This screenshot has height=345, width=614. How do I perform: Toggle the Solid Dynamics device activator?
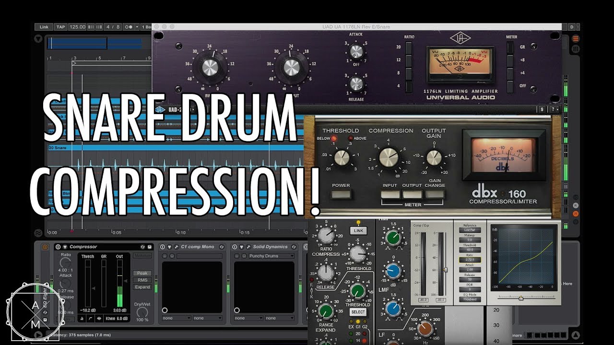click(235, 247)
